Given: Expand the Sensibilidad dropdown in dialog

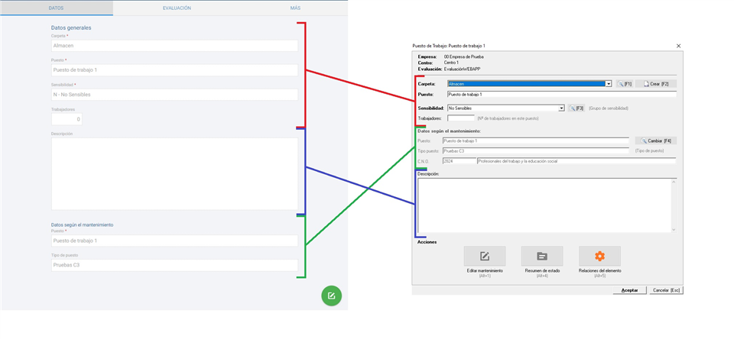Looking at the screenshot, I should [561, 108].
